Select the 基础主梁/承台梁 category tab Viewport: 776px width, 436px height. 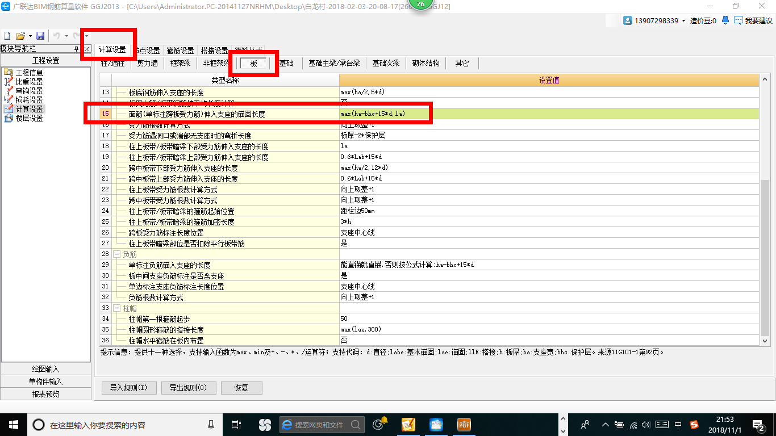pos(334,63)
